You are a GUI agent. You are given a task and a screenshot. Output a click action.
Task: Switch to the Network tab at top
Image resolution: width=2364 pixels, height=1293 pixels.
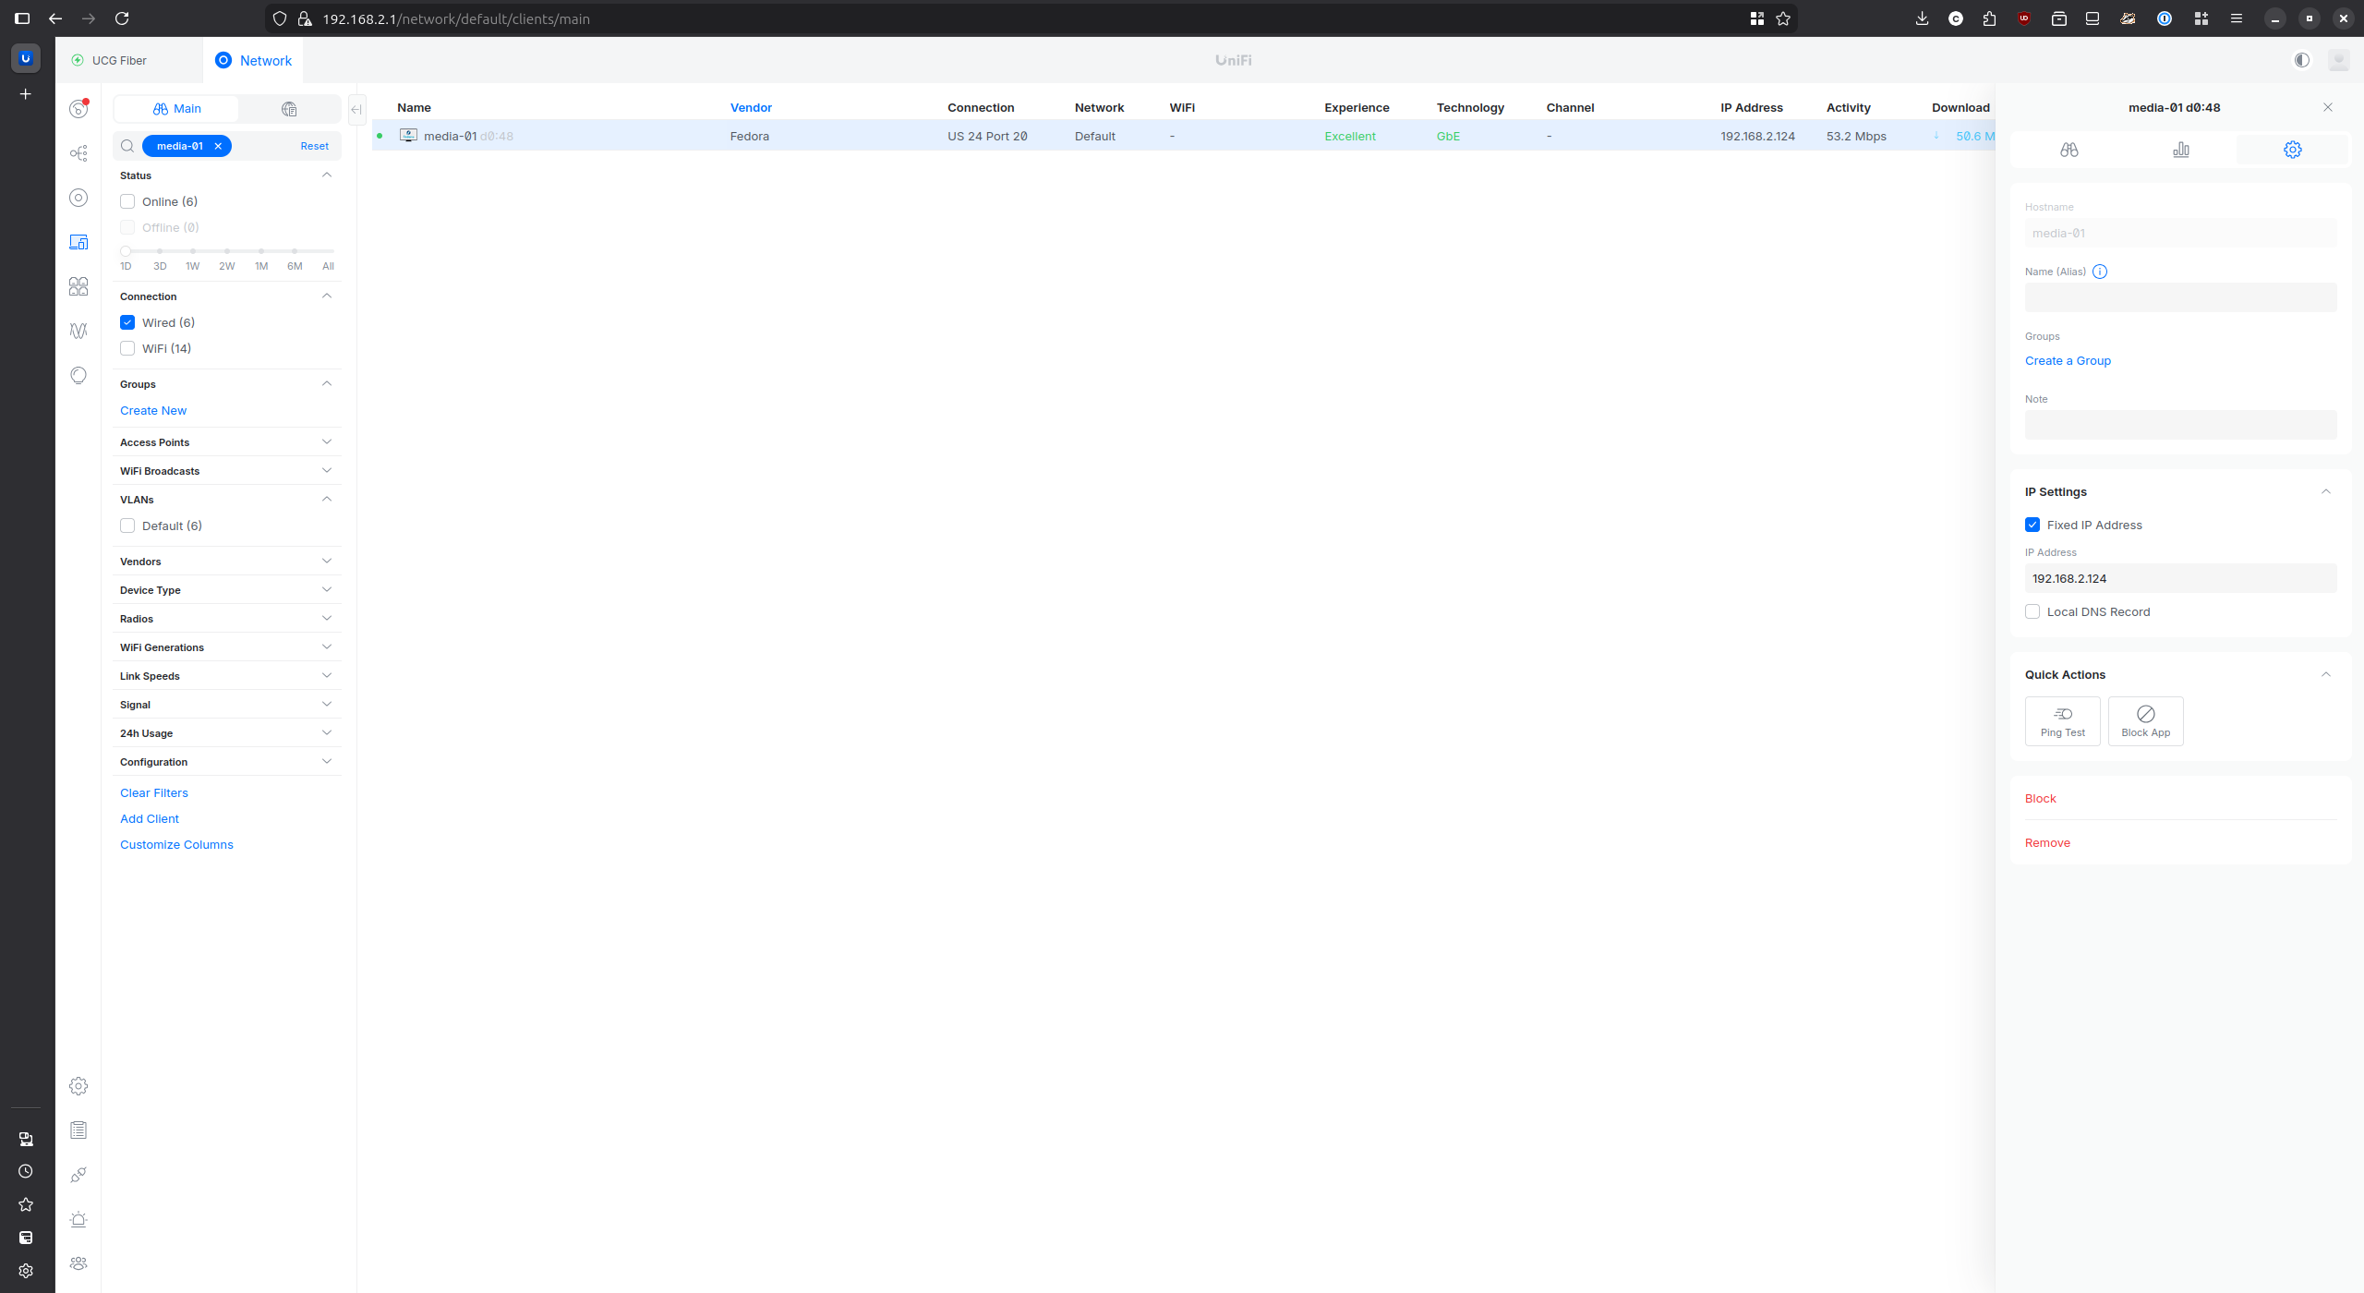[x=253, y=60]
